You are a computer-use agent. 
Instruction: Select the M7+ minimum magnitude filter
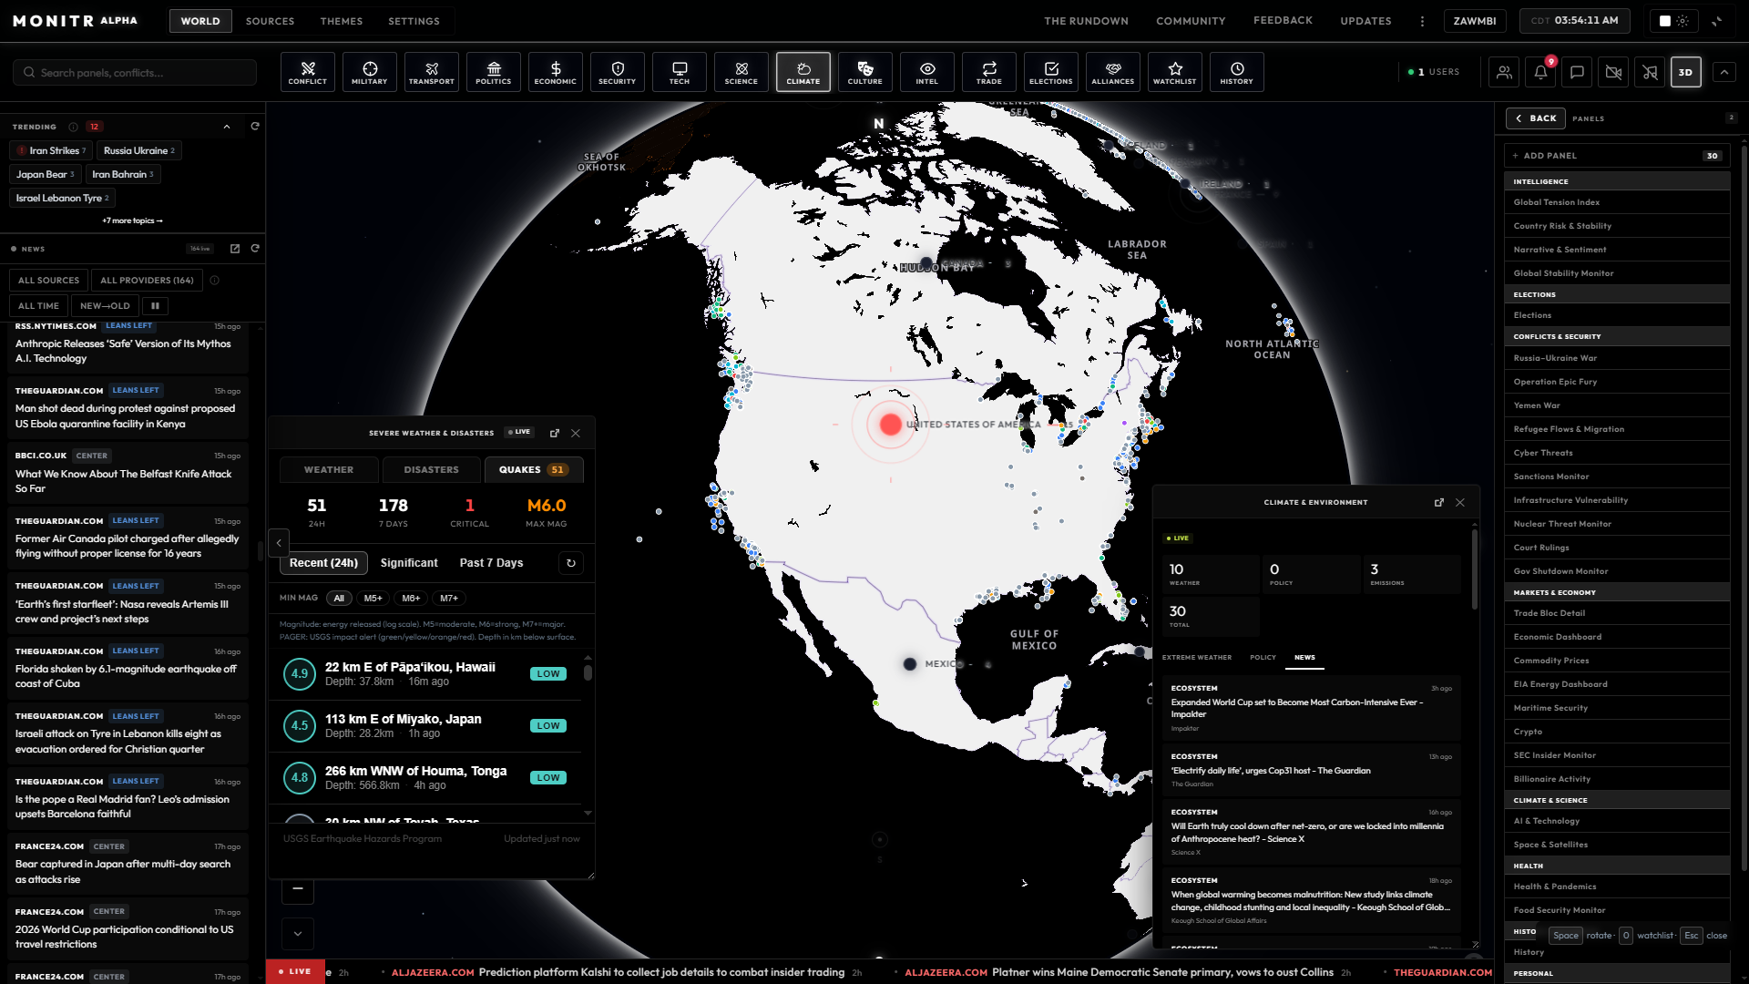(x=449, y=599)
